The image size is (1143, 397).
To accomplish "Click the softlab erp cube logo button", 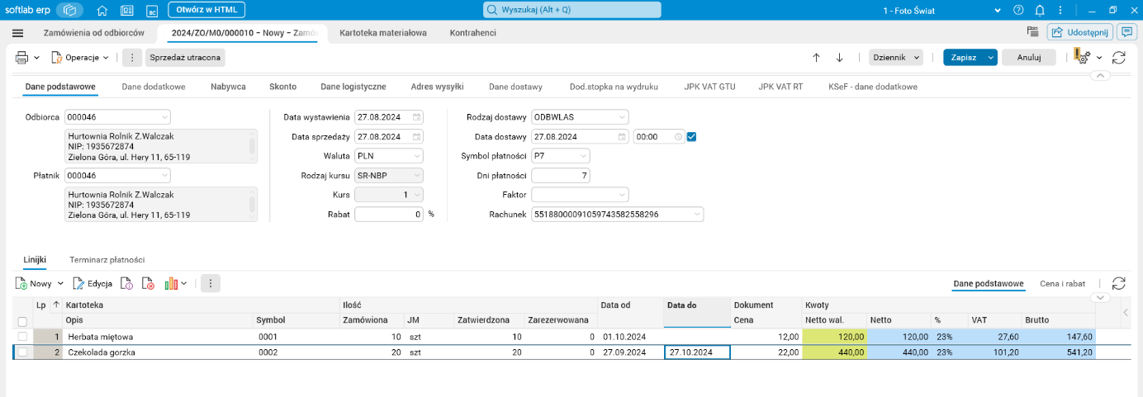I will [70, 10].
